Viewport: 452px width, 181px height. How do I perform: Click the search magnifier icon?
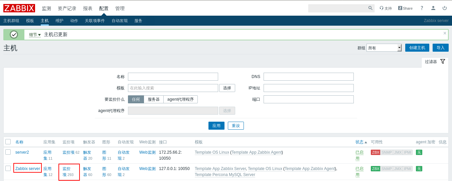(370, 8)
